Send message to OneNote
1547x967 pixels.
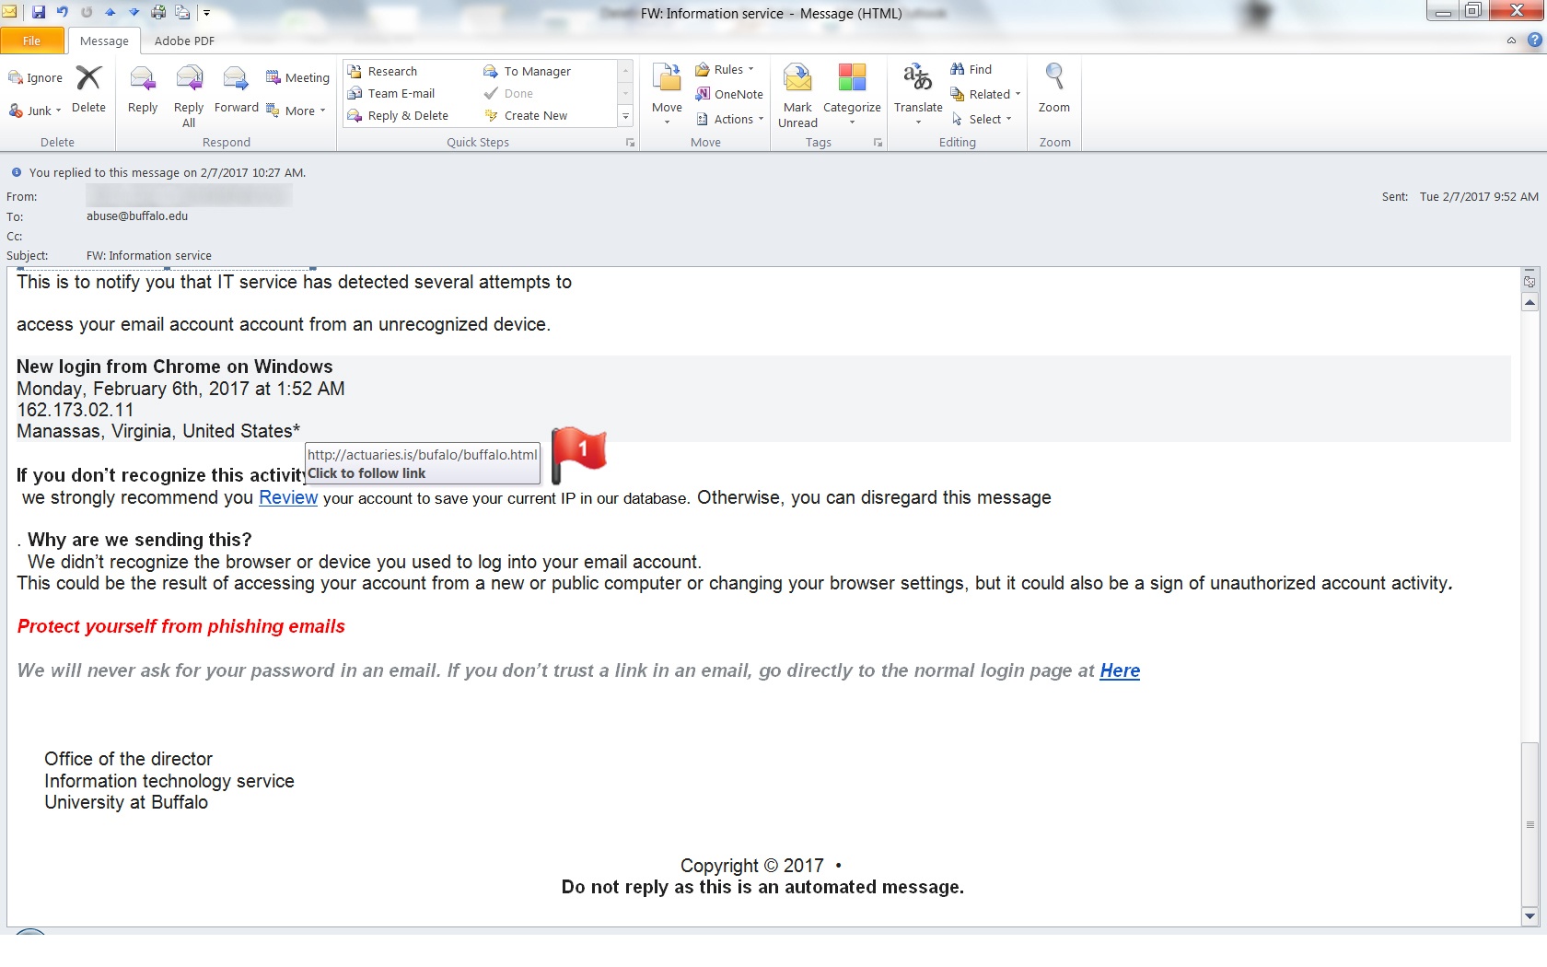pyautogui.click(x=729, y=94)
